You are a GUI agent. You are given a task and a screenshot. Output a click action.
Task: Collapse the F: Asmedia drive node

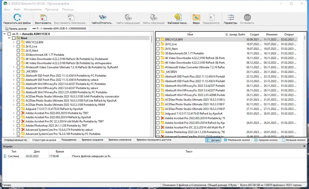pyautogui.click(x=5, y=34)
